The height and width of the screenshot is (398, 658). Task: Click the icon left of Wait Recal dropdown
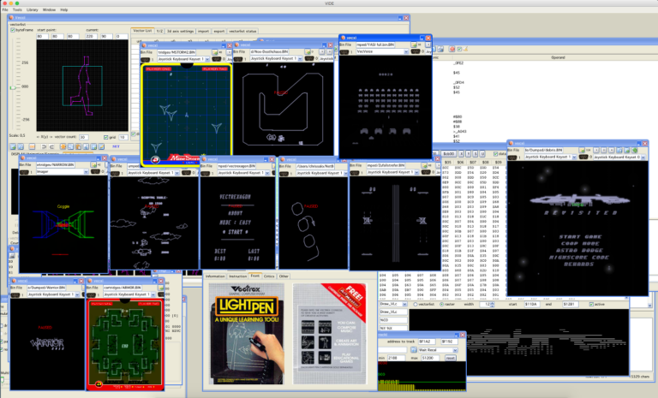pyautogui.click(x=413, y=350)
